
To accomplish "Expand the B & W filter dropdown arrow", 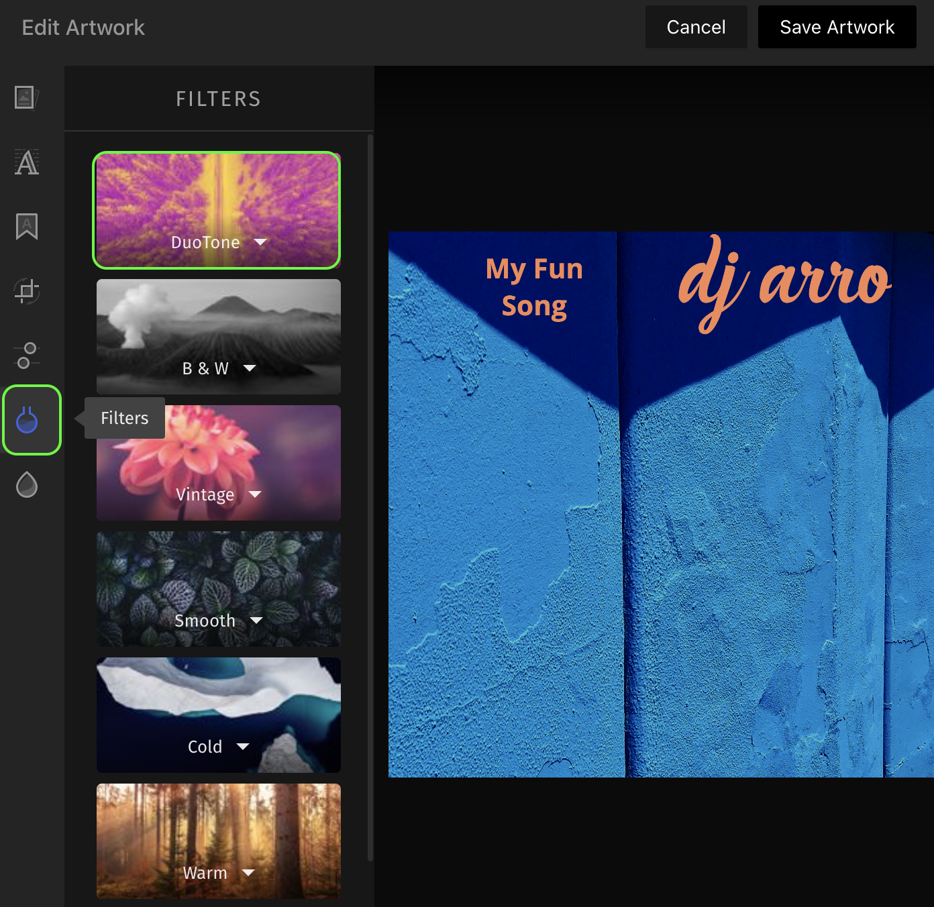I will 250,368.
